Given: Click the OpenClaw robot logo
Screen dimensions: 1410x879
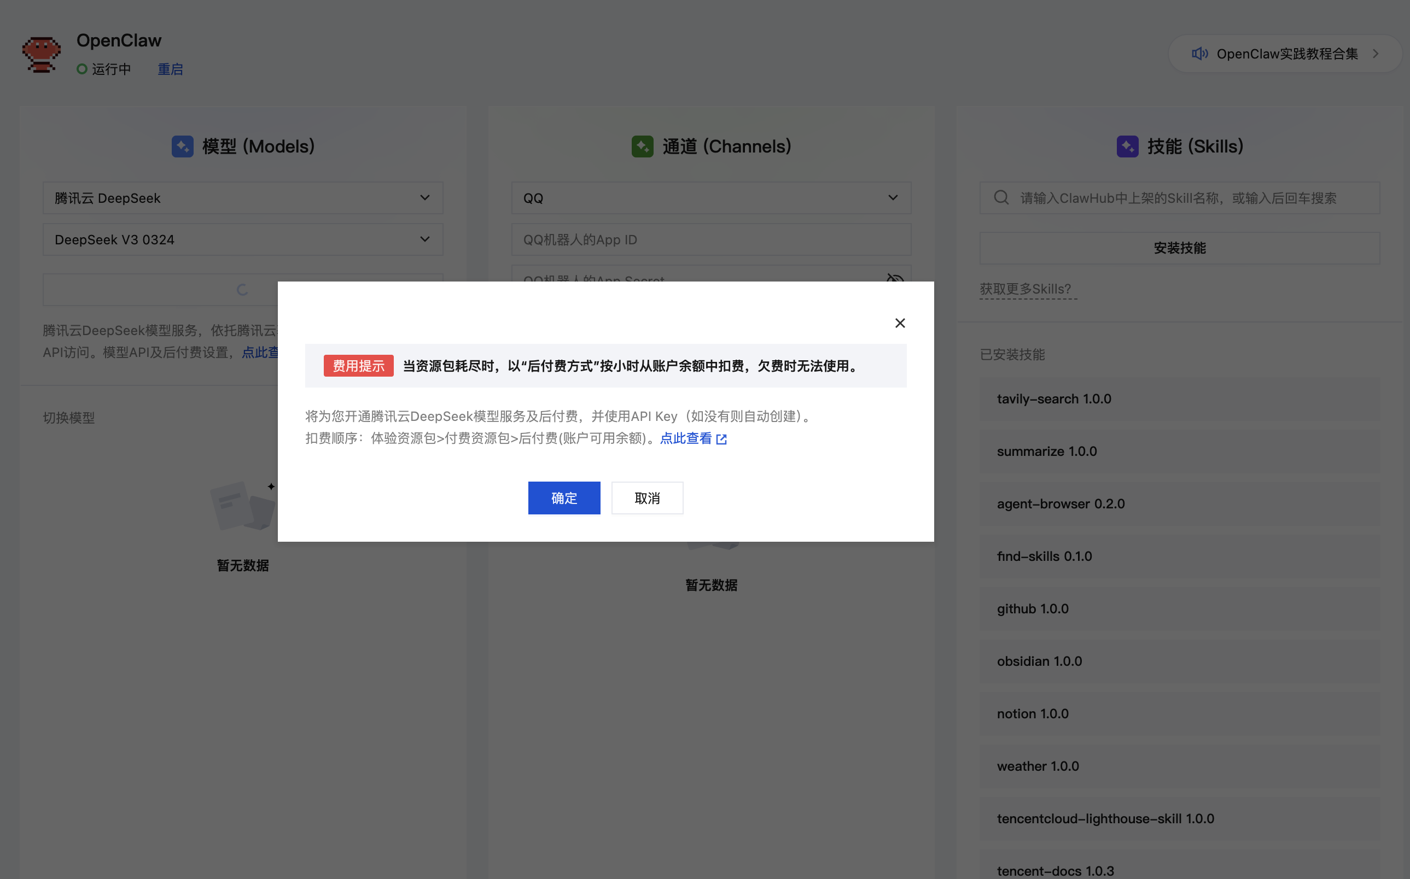Looking at the screenshot, I should (x=40, y=54).
